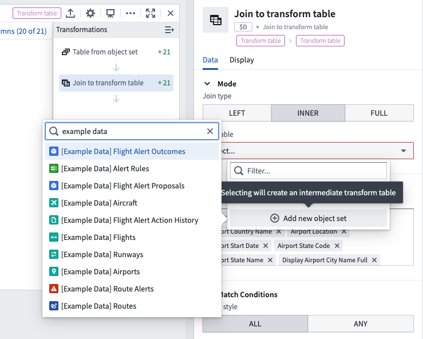Viewport: 423px width, 339px height.
Task: Choose [Example Data] Flight Alert Outcomes
Action: [132, 151]
